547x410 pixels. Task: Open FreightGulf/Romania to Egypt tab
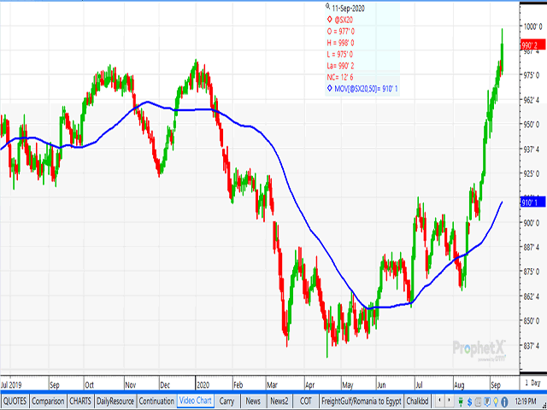[x=362, y=401]
